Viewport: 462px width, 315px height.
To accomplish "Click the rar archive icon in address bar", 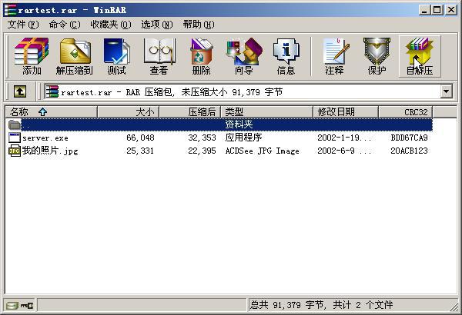I will (x=52, y=91).
